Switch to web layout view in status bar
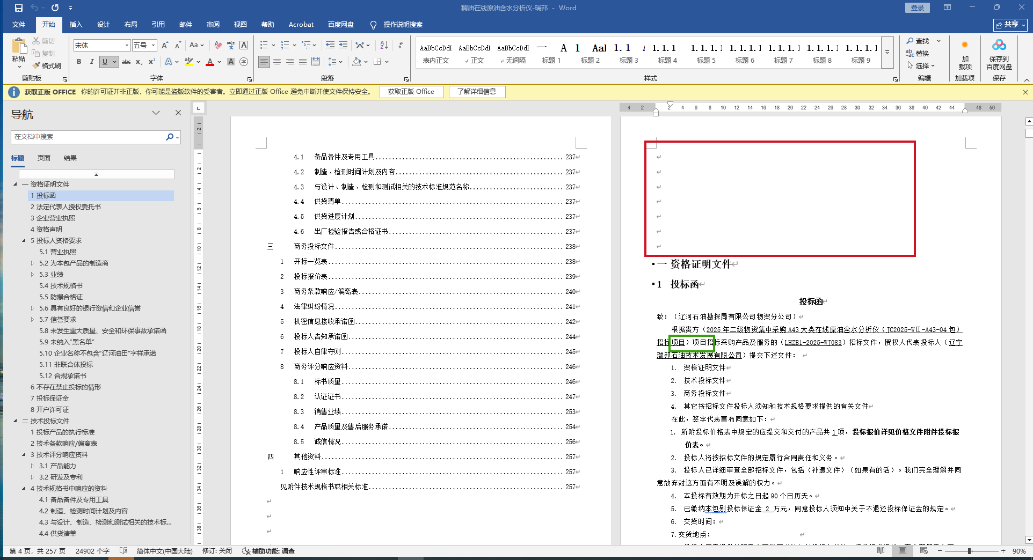Viewport: 1033px width, 560px height. [x=924, y=551]
